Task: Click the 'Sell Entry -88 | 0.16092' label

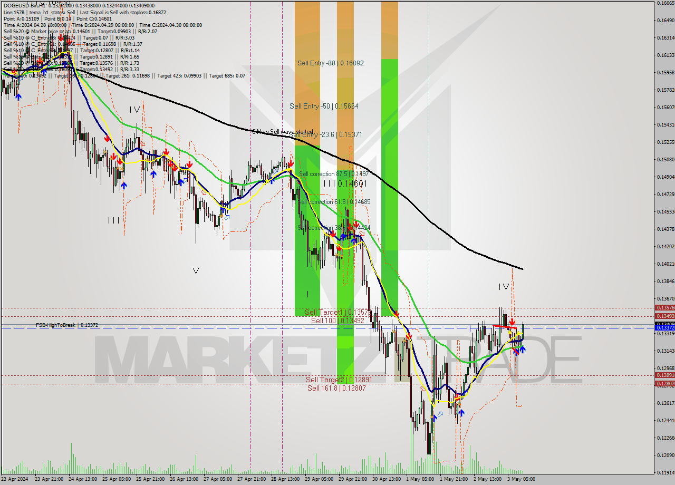Action: [x=331, y=63]
